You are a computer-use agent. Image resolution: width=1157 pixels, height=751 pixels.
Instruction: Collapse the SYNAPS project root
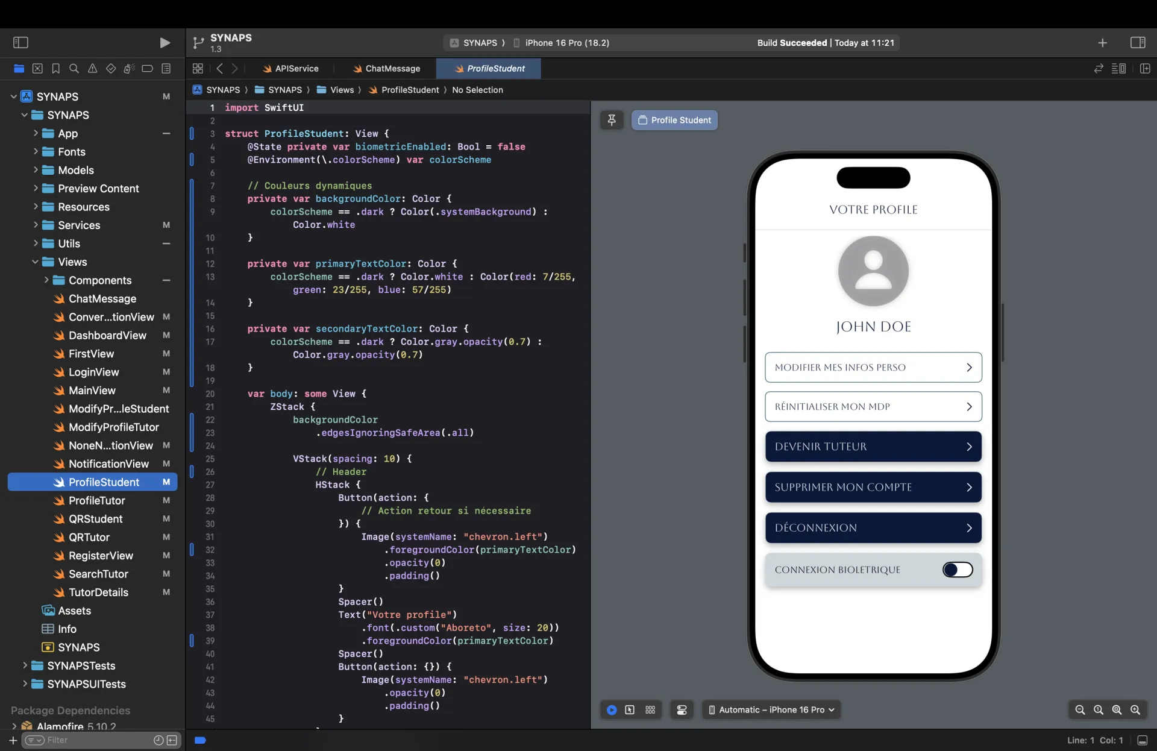[x=13, y=96]
